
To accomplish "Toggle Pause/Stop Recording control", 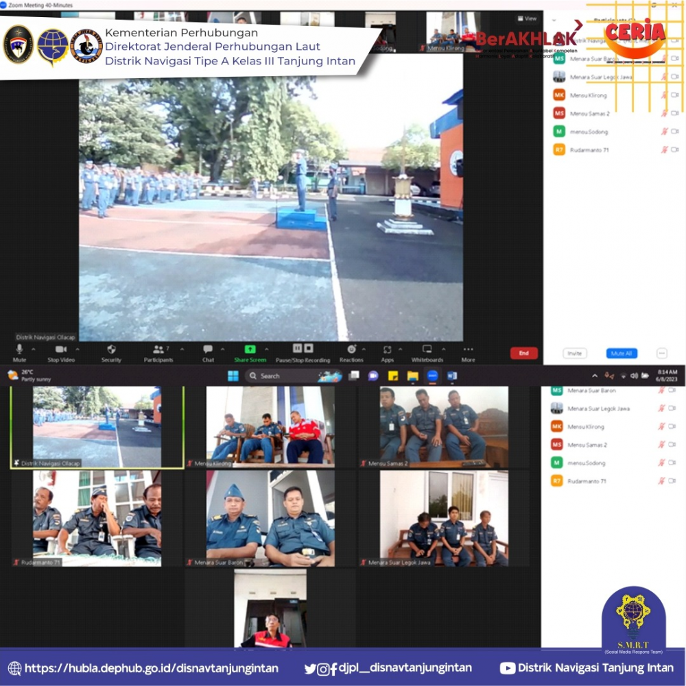I will click(303, 348).
